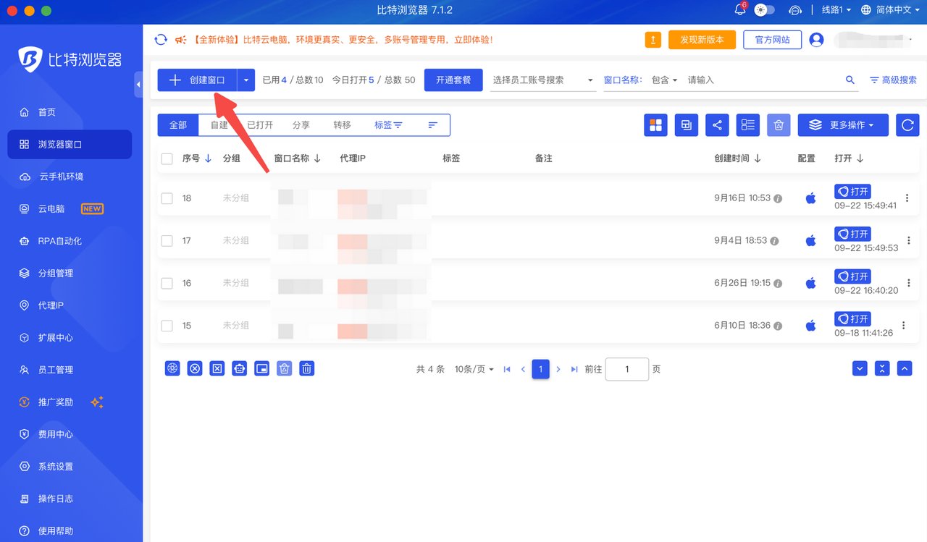Click the sort icon in the filter tabs
This screenshot has height=542, width=927.
433,125
